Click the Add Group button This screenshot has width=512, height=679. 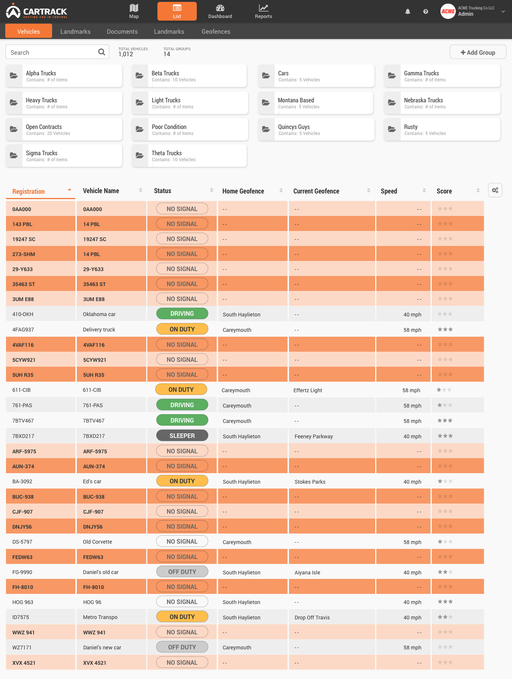[478, 52]
